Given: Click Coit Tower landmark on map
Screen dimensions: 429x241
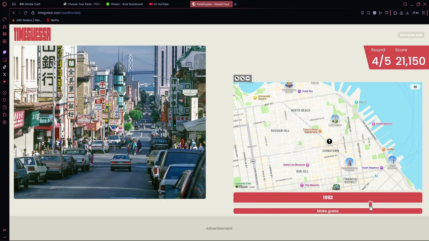Looking at the screenshot, I should coord(335,119).
